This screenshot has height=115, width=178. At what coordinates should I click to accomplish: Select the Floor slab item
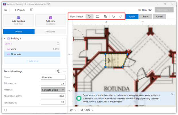click(x=32, y=54)
